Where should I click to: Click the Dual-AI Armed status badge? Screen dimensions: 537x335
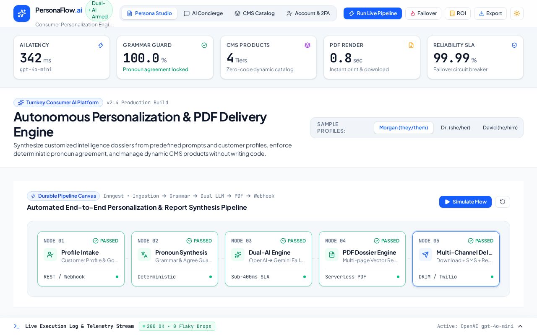point(99,10)
